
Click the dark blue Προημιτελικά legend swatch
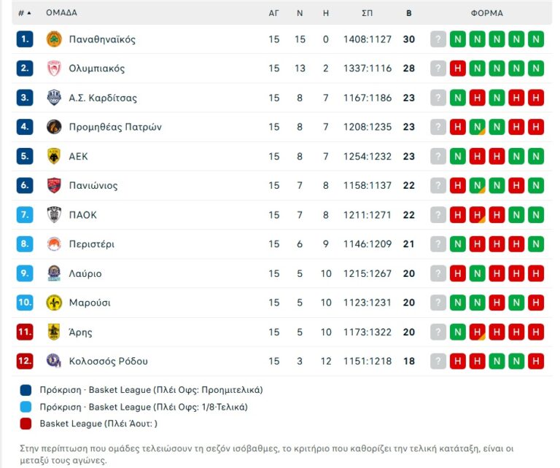click(27, 390)
